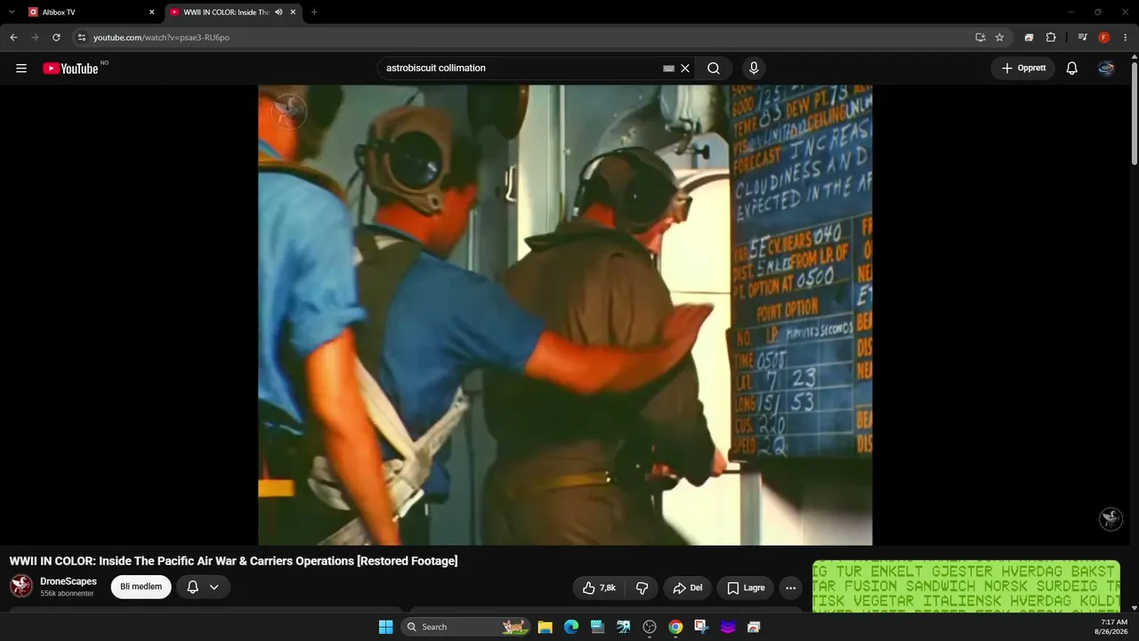Click the address bar URL
This screenshot has width=1139, height=641.
pos(161,37)
